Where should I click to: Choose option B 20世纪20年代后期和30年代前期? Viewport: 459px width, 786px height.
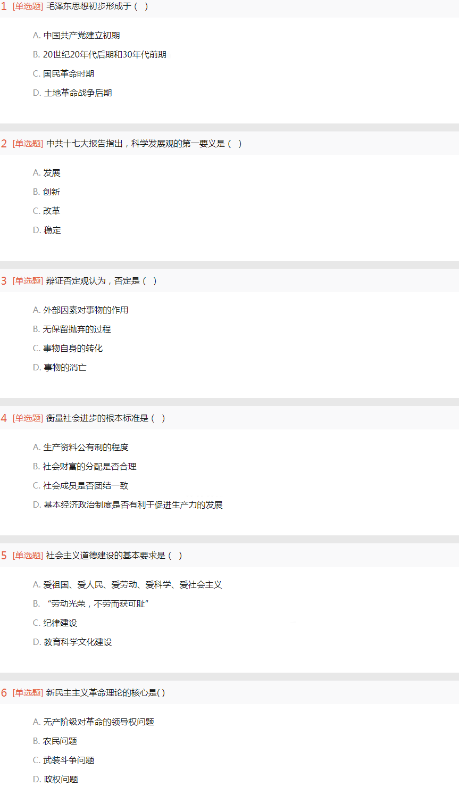pos(99,55)
